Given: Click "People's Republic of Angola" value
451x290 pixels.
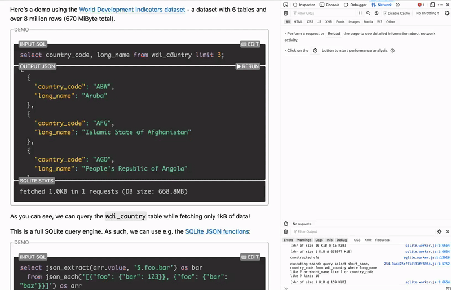Looking at the screenshot, I should click(135, 169).
